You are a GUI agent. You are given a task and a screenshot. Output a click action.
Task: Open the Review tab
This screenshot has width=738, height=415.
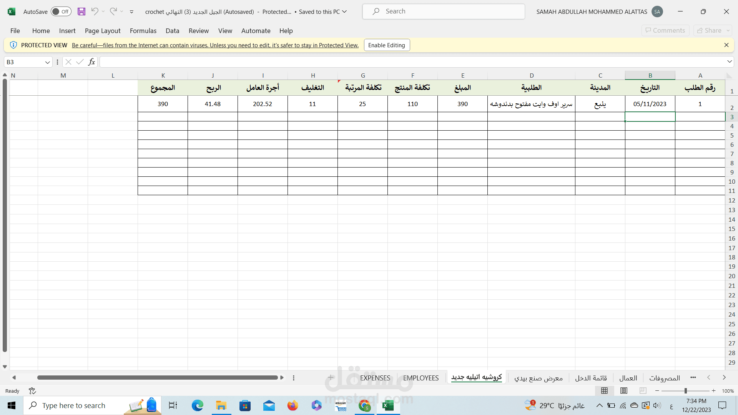(x=199, y=31)
